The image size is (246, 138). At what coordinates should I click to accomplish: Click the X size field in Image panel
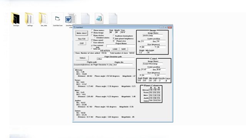[146, 47]
